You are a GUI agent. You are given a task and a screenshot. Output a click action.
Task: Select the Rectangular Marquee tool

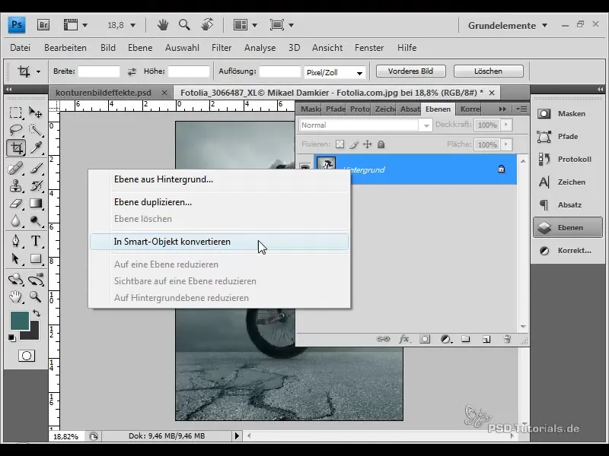pyautogui.click(x=16, y=112)
